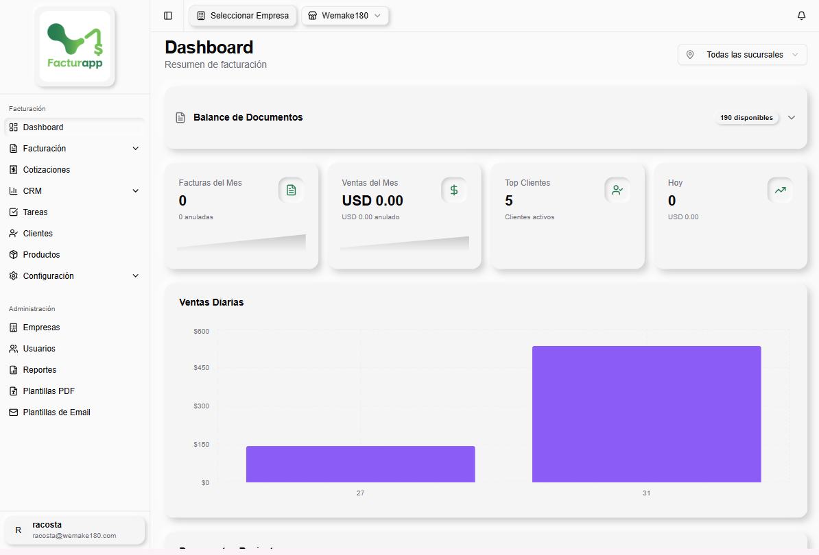819x555 pixels.
Task: Open the Tareas checklist icon
Action: click(x=12, y=212)
